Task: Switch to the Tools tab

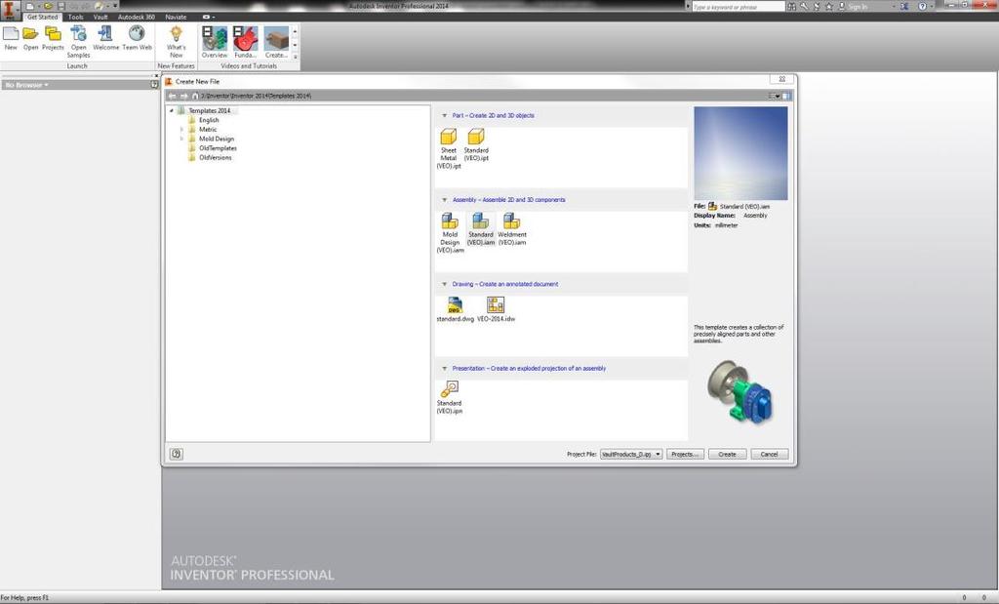Action: pyautogui.click(x=76, y=18)
